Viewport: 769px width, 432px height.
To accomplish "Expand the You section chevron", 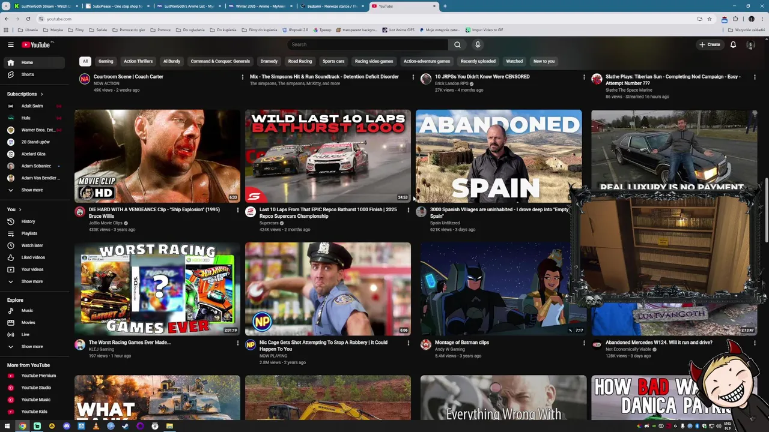I will (20, 209).
